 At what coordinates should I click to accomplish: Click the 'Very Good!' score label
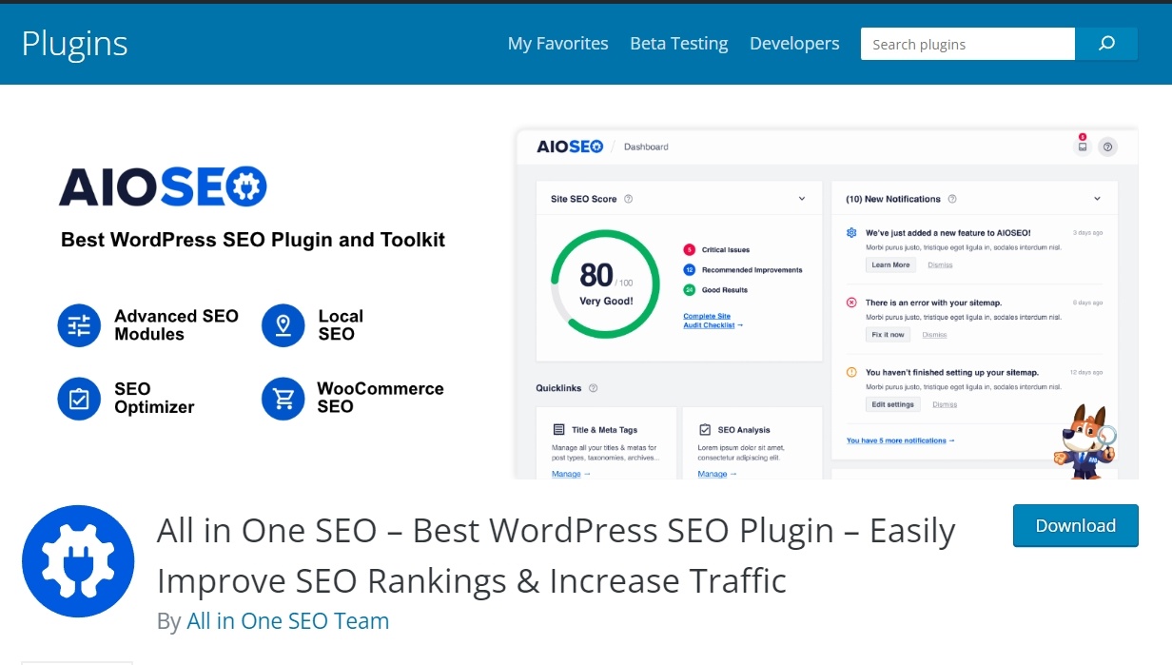[606, 302]
